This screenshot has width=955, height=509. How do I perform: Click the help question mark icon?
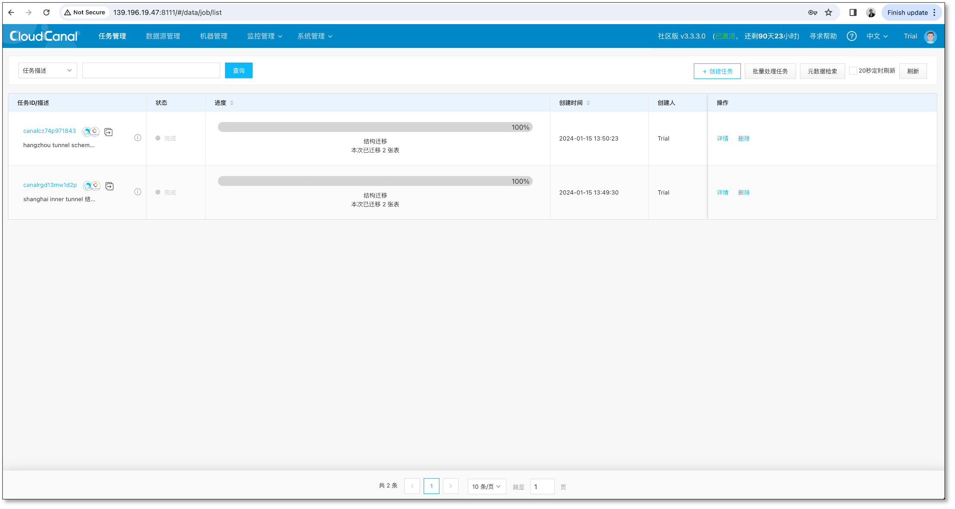pos(851,36)
